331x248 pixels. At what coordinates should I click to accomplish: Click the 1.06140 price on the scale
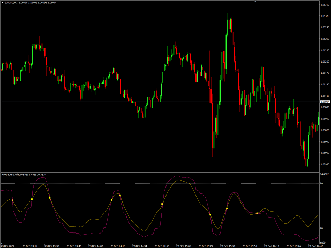coord(324,84)
